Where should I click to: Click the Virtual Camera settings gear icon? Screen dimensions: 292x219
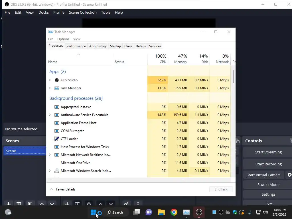click(x=289, y=175)
